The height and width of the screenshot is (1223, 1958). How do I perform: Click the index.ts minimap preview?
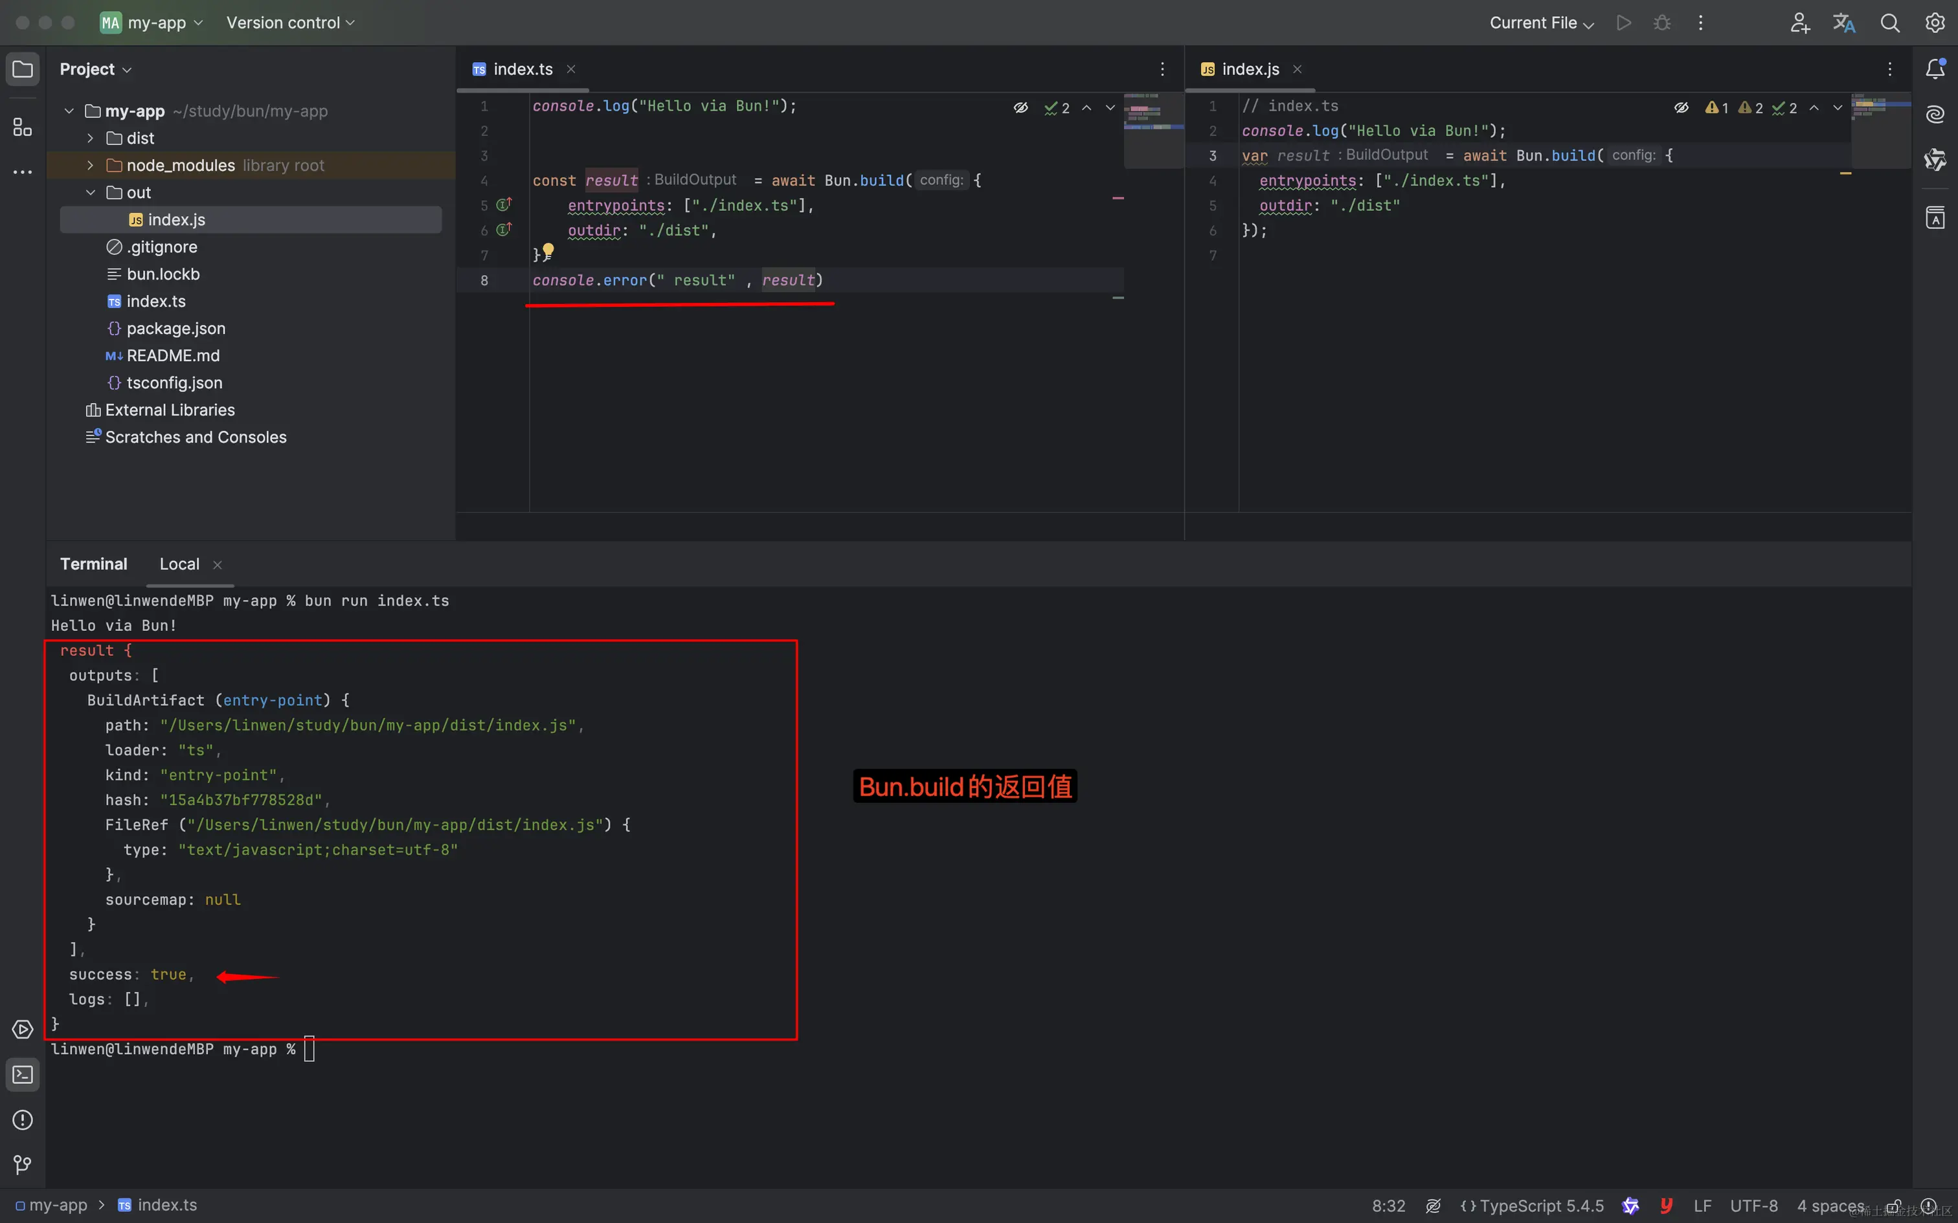[1154, 130]
